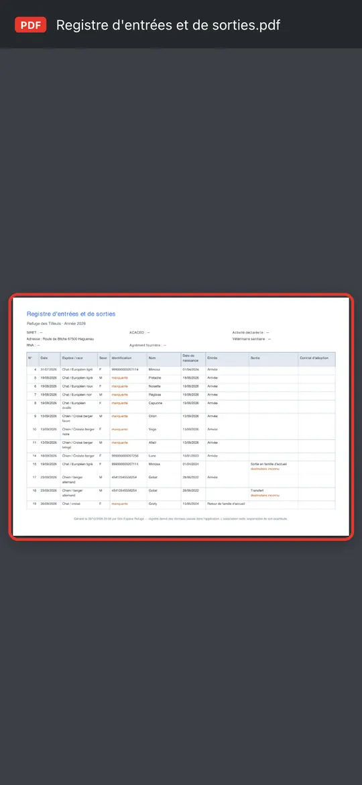This screenshot has width=362, height=785.
Task: Select the Date de naissance column header
Action: coord(190,358)
